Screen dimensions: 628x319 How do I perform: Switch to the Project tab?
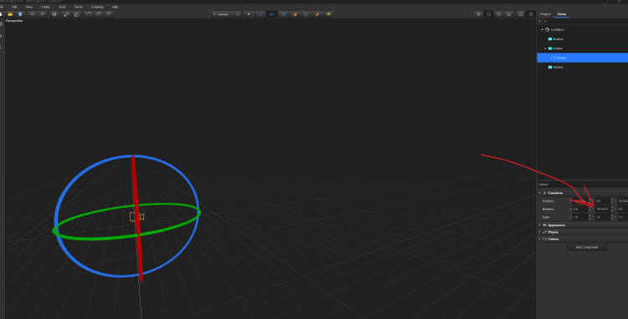(545, 14)
